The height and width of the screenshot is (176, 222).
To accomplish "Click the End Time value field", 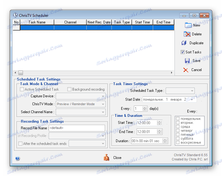I will pyautogui.click(x=147, y=132).
